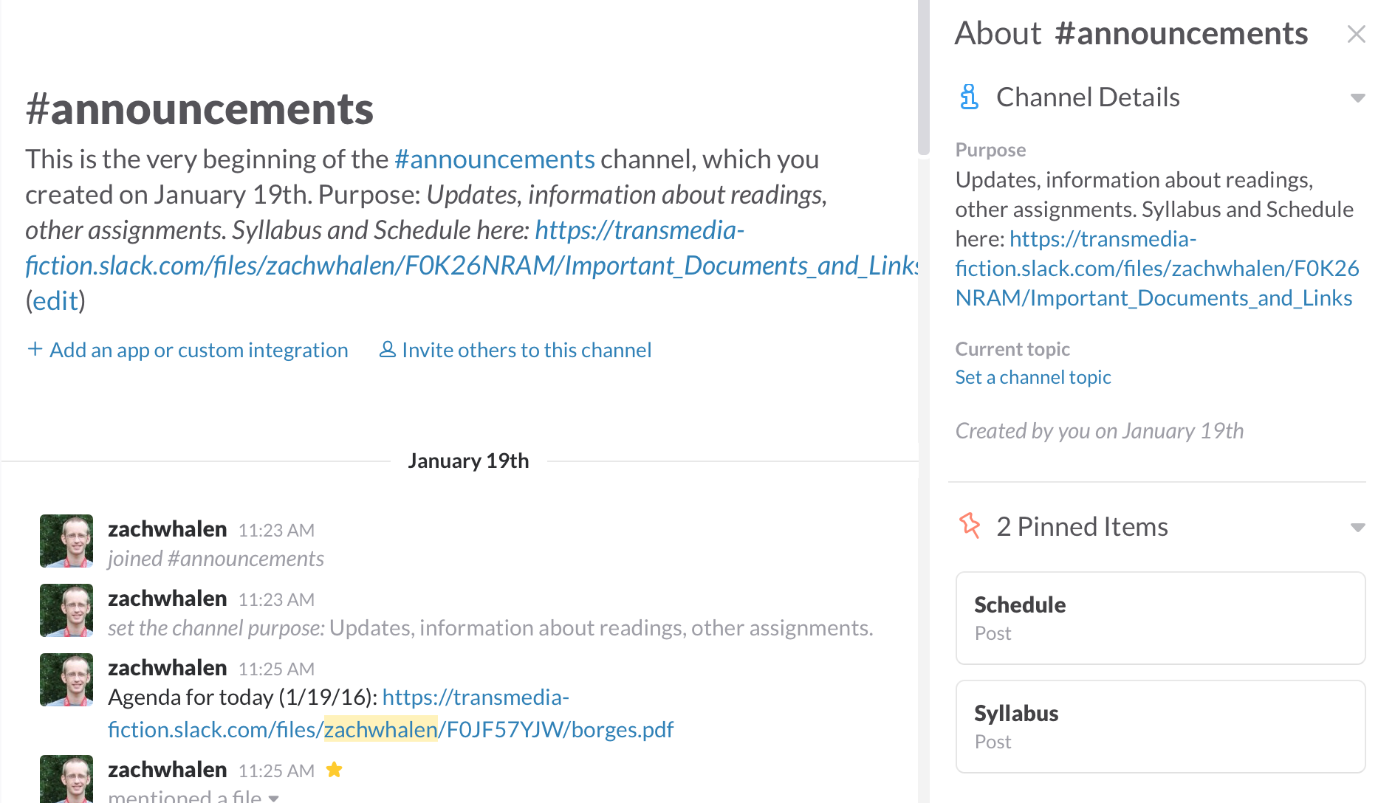Toggle the yellow star on the 11:25 message
This screenshot has width=1378, height=803.
[x=335, y=770]
